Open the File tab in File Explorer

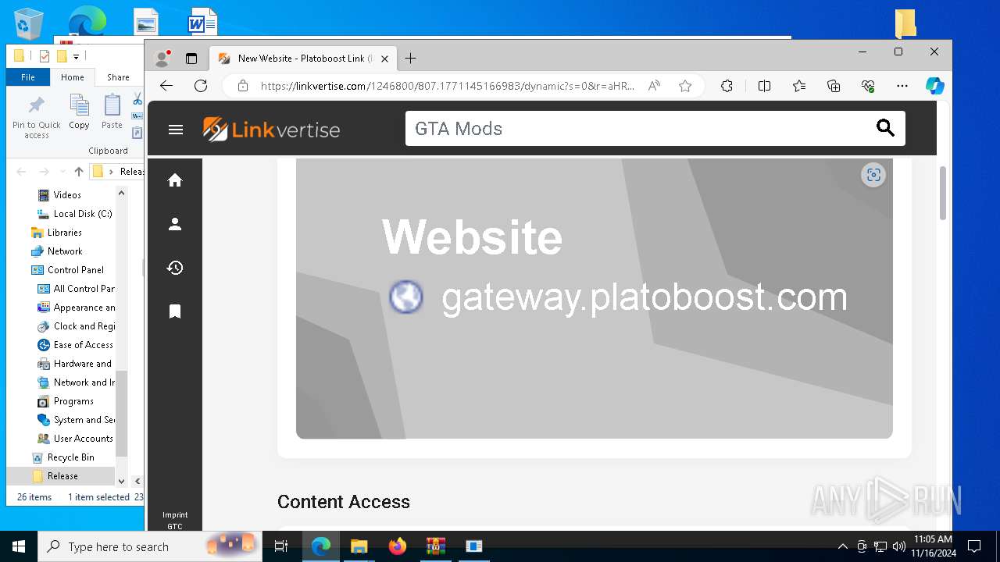[x=28, y=77]
